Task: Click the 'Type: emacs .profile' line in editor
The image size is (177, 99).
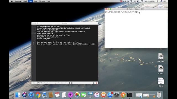Action: (x=45, y=33)
